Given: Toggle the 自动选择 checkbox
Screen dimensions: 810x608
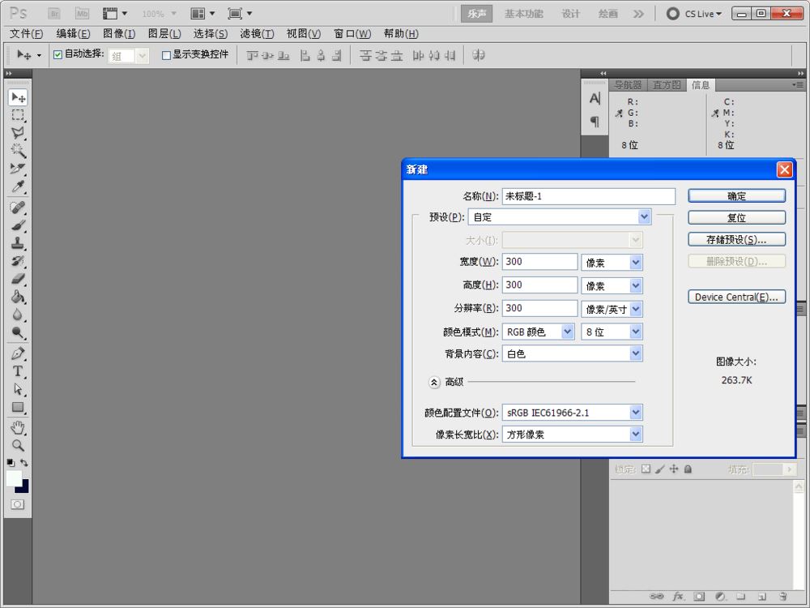Looking at the screenshot, I should tap(58, 54).
